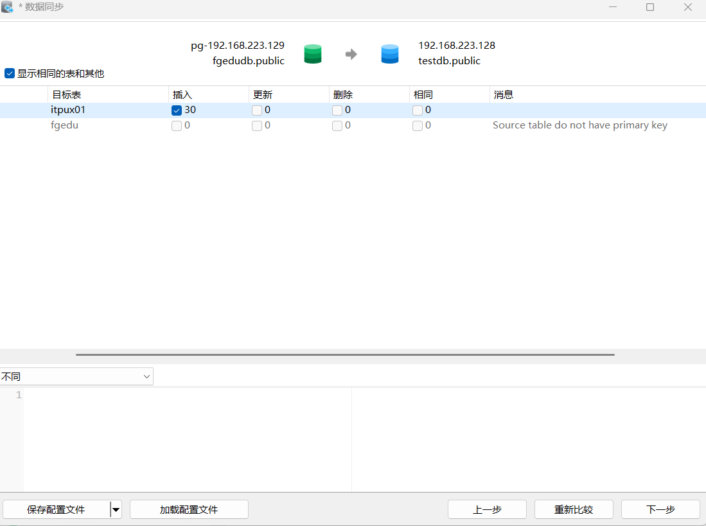Viewport: 706px width, 526px height.
Task: Click the data sync app icon in title bar
Action: (x=8, y=7)
